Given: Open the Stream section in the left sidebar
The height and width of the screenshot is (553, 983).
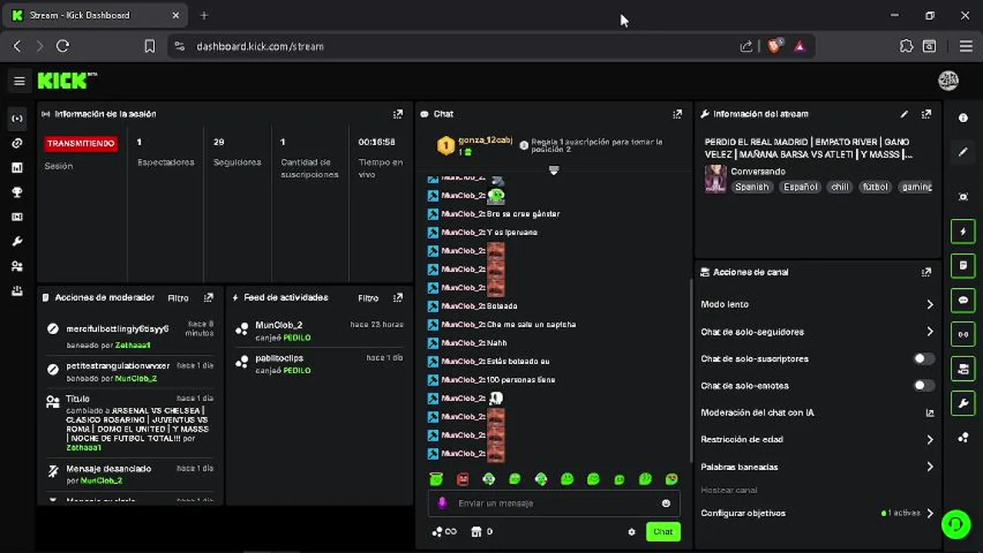Looking at the screenshot, I should coord(17,118).
